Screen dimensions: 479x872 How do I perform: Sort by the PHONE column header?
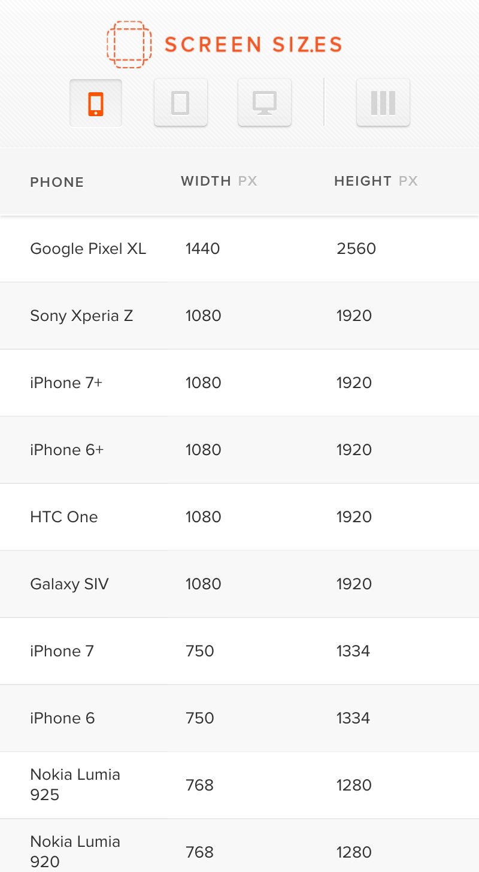pos(57,182)
